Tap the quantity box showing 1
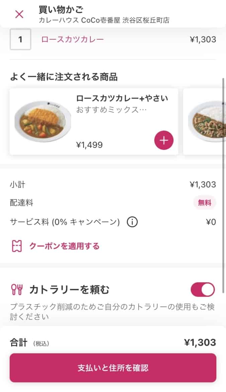 click(20, 40)
